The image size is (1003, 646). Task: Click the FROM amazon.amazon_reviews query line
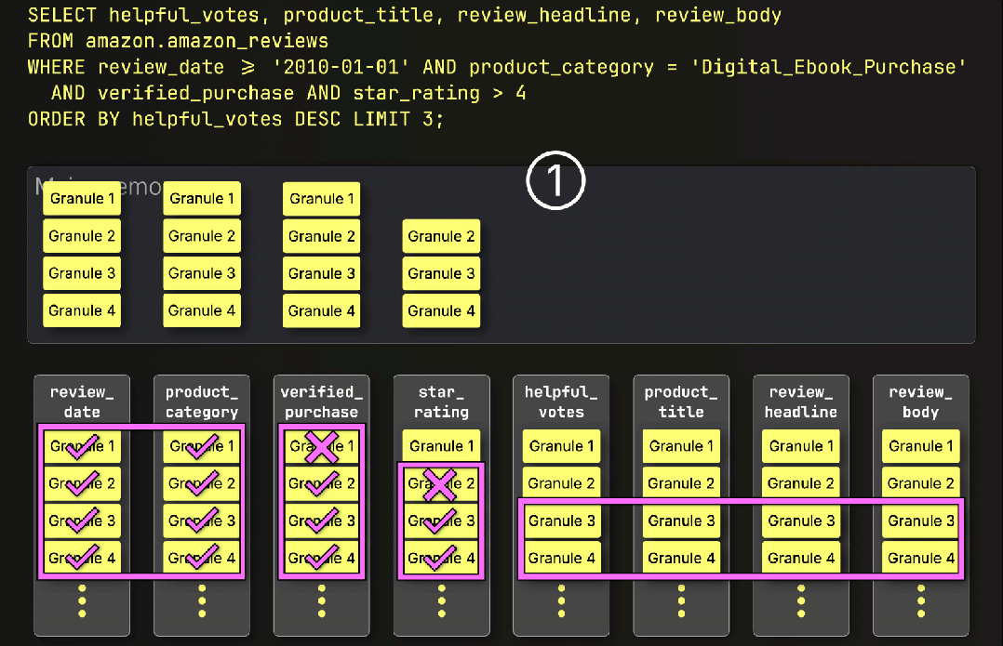[x=178, y=41]
